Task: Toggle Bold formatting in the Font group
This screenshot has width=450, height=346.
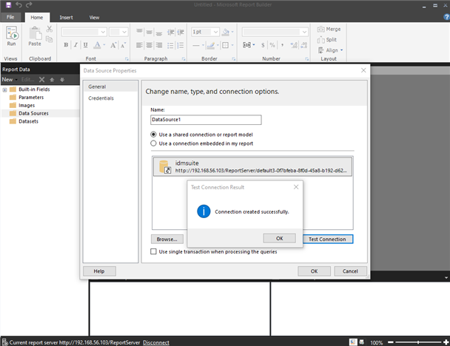Action: click(x=66, y=45)
